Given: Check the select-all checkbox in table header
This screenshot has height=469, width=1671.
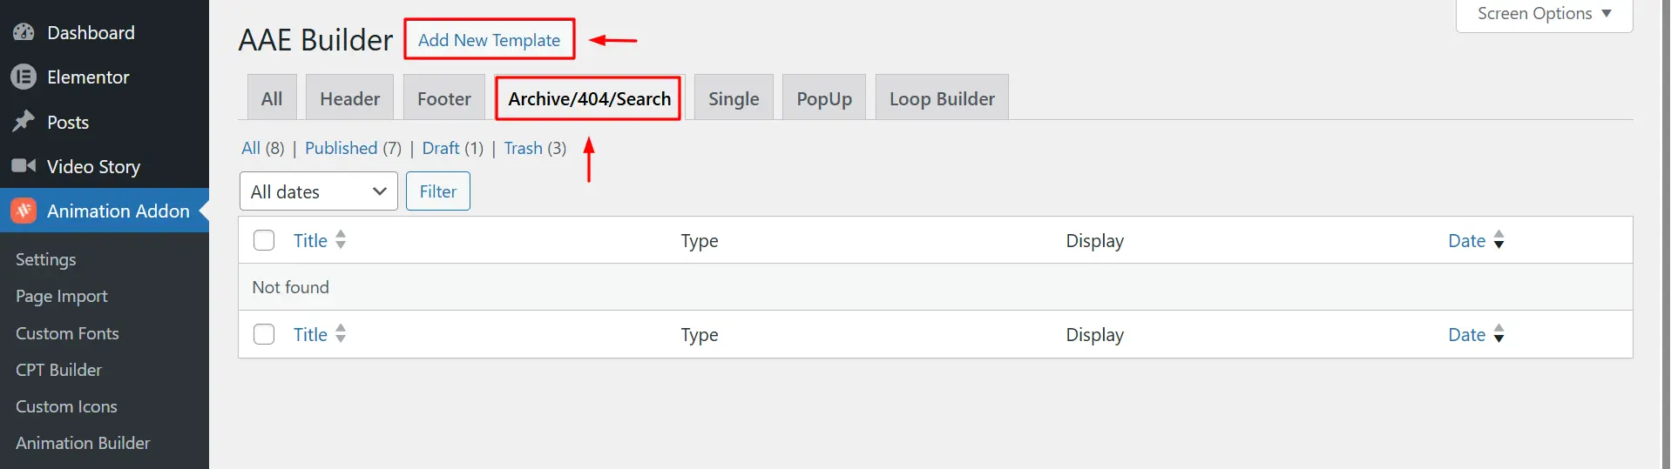Looking at the screenshot, I should (x=264, y=240).
